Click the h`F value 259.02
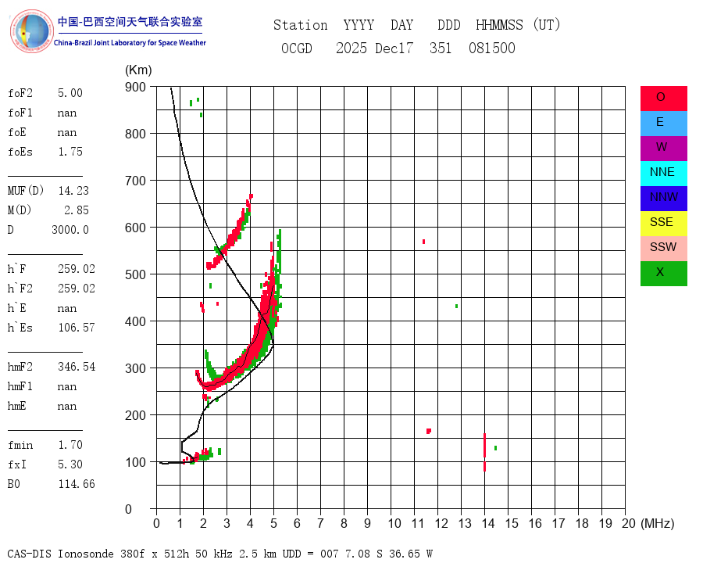The width and height of the screenshot is (703, 563). pyautogui.click(x=77, y=269)
